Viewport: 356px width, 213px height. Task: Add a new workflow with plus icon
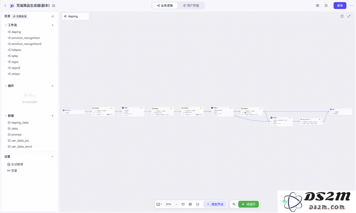tap(52, 25)
